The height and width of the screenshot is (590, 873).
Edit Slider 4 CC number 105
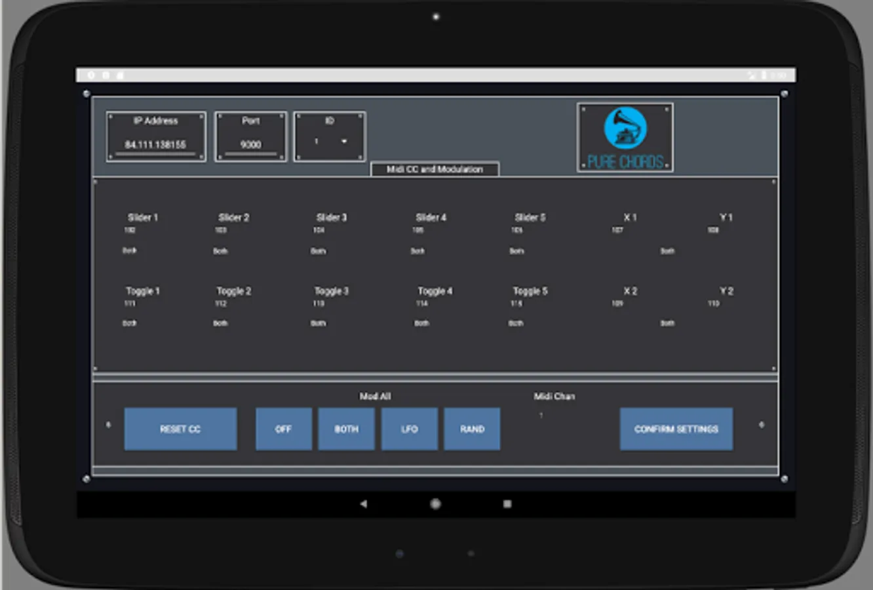(x=418, y=230)
